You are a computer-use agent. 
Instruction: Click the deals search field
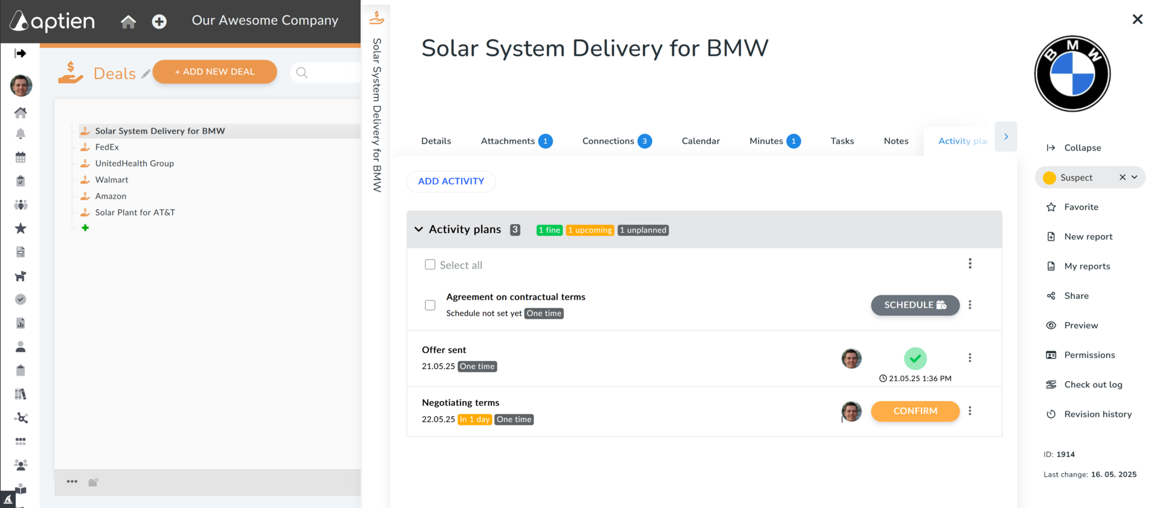pos(326,72)
